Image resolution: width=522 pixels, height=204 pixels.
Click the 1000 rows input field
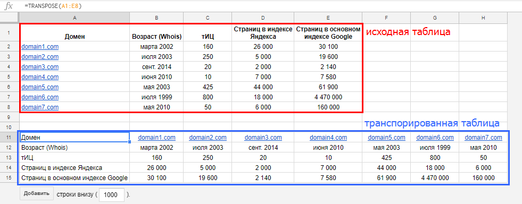(112, 194)
